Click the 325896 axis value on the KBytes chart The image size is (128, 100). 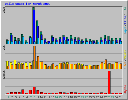4,75
